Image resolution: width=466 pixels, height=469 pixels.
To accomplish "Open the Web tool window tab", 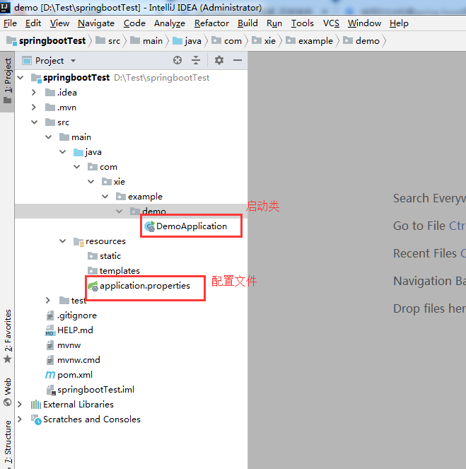I will click(x=8, y=392).
